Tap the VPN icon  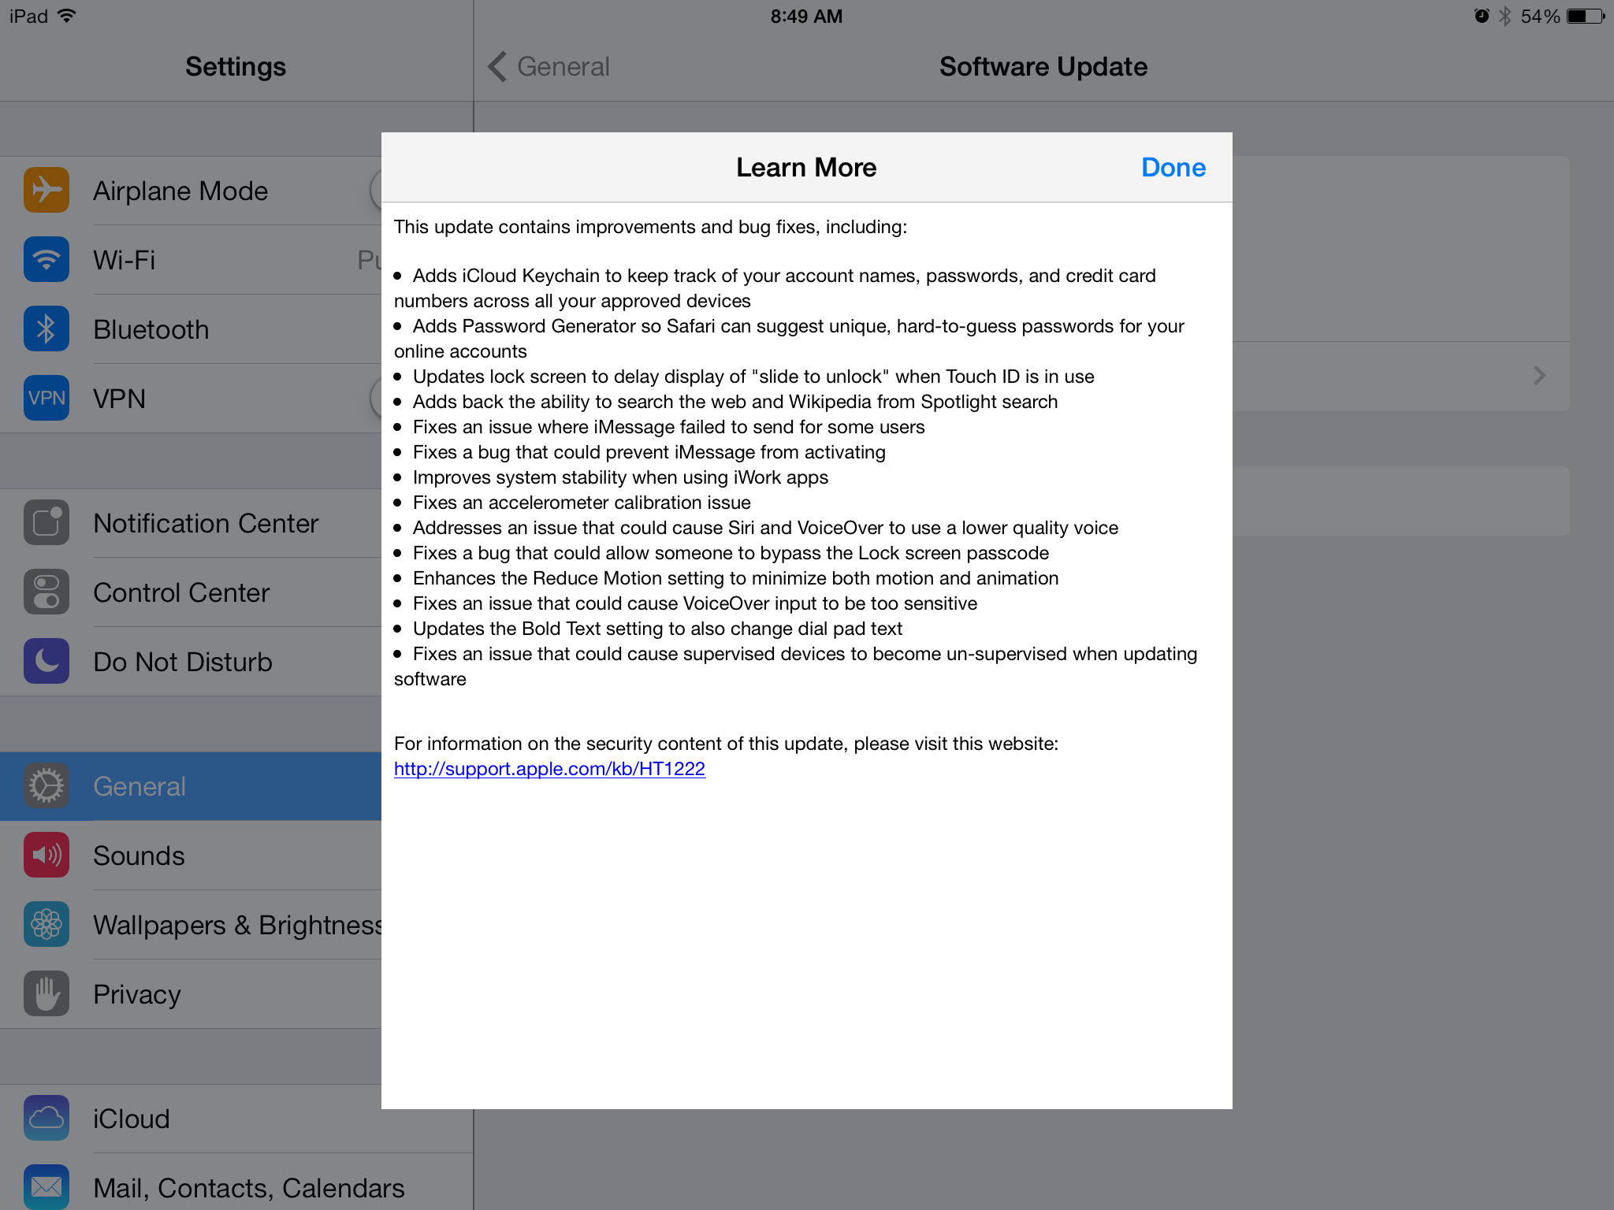pyautogui.click(x=46, y=399)
